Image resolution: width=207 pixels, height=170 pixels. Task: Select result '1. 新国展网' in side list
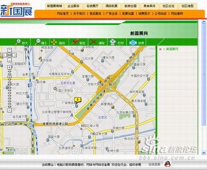(171, 49)
